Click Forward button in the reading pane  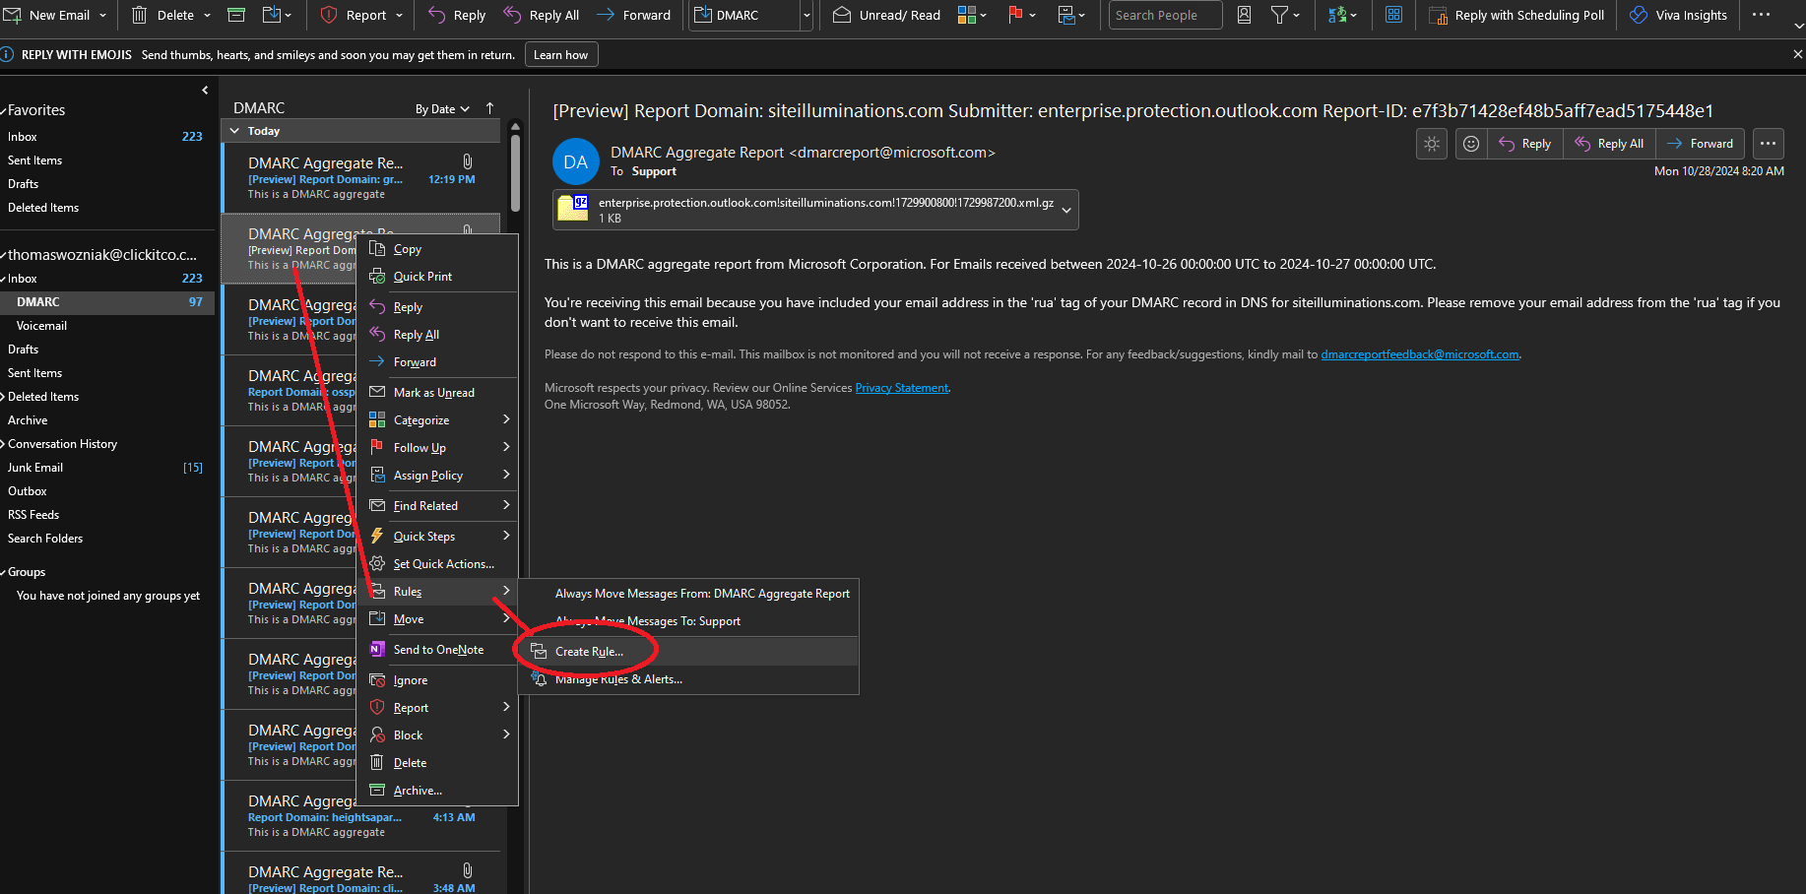coord(1701,144)
